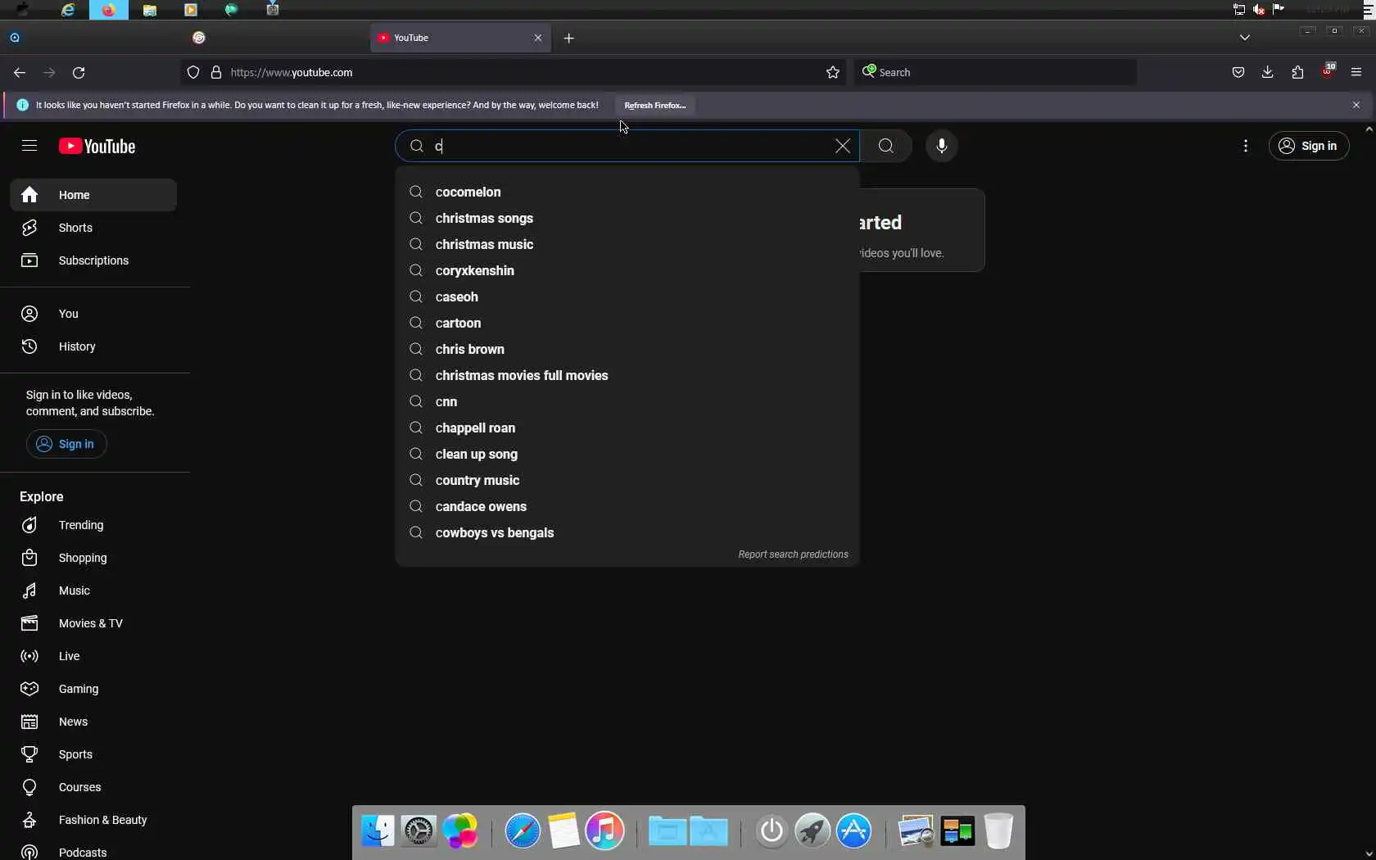Screen dimensions: 1376x860
Task: Save page to Pocket
Action: pos(1238,73)
